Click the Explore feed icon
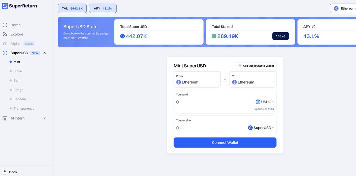Screen dimensions: 356x176 (x=5, y=34)
